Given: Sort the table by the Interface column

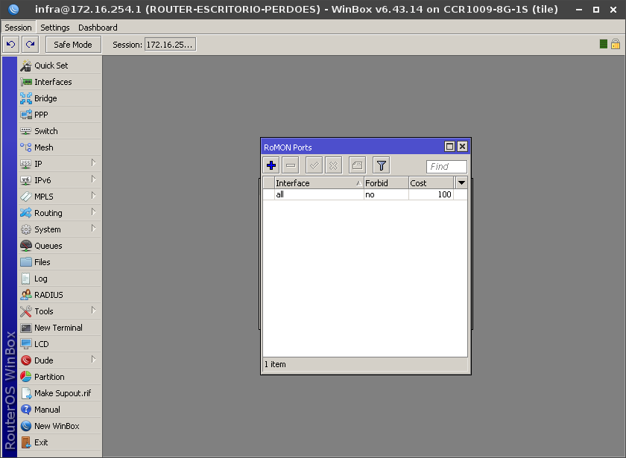Looking at the screenshot, I should [319, 182].
